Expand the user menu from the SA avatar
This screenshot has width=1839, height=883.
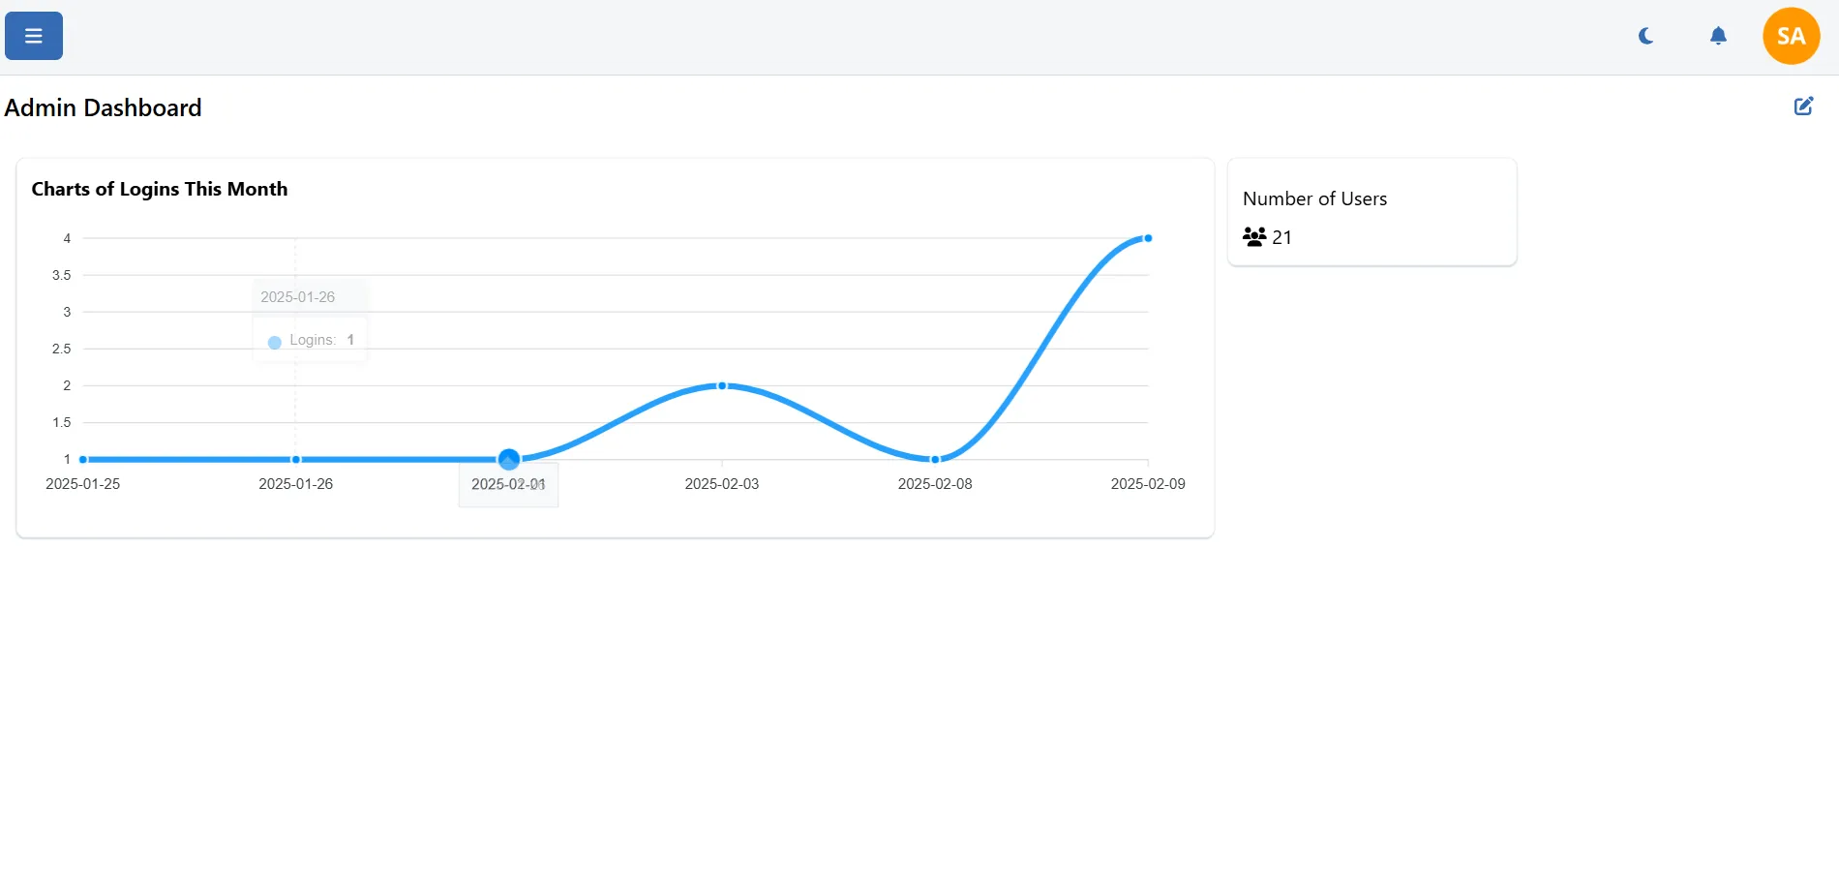[x=1791, y=35]
